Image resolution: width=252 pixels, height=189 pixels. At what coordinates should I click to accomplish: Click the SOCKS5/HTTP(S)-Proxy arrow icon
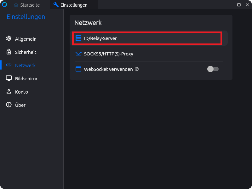coord(78,54)
